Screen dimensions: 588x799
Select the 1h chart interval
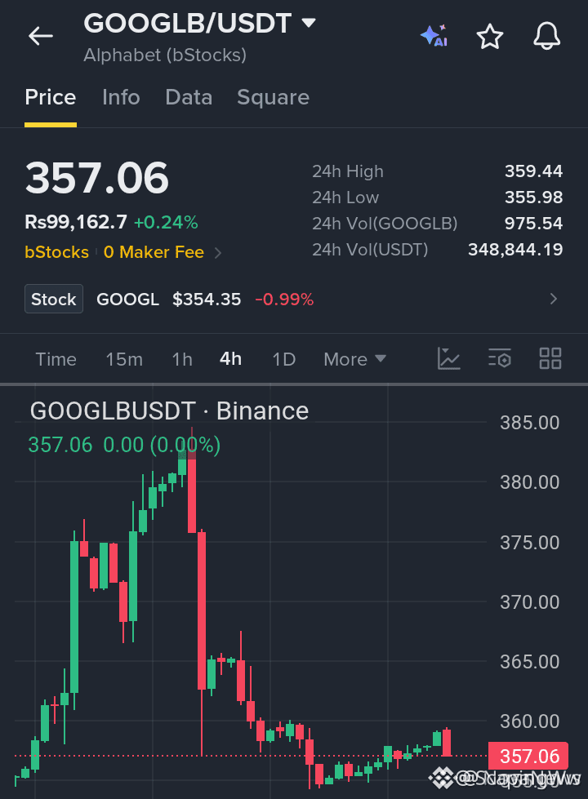point(182,359)
